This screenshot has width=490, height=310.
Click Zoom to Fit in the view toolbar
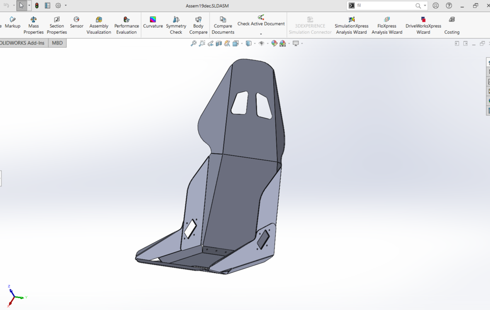click(x=193, y=43)
